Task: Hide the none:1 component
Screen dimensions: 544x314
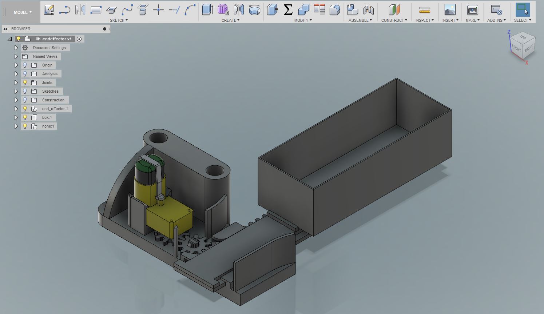Action: click(x=25, y=126)
